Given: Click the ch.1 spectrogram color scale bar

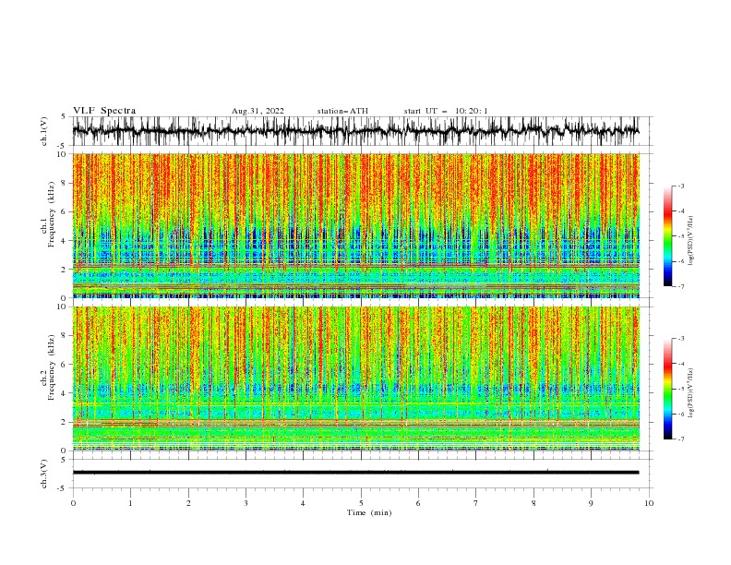Looking at the screenshot, I should click(x=667, y=236).
